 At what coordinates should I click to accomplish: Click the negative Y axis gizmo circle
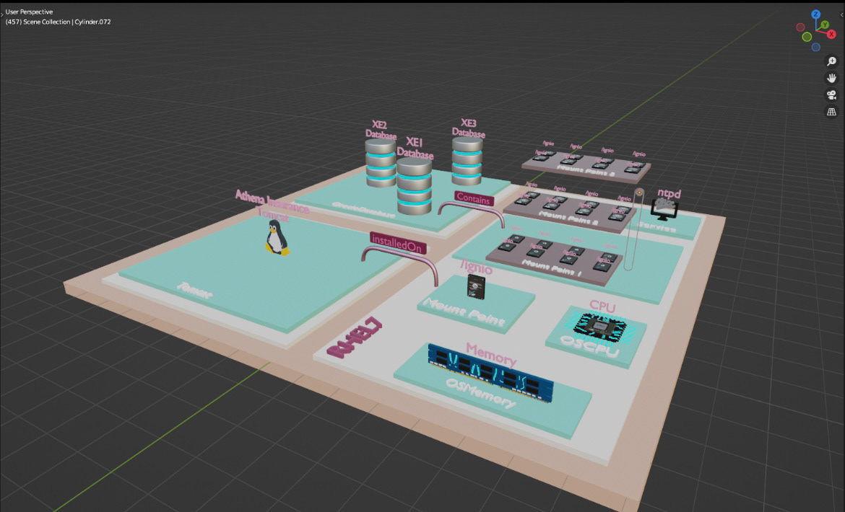tap(807, 37)
